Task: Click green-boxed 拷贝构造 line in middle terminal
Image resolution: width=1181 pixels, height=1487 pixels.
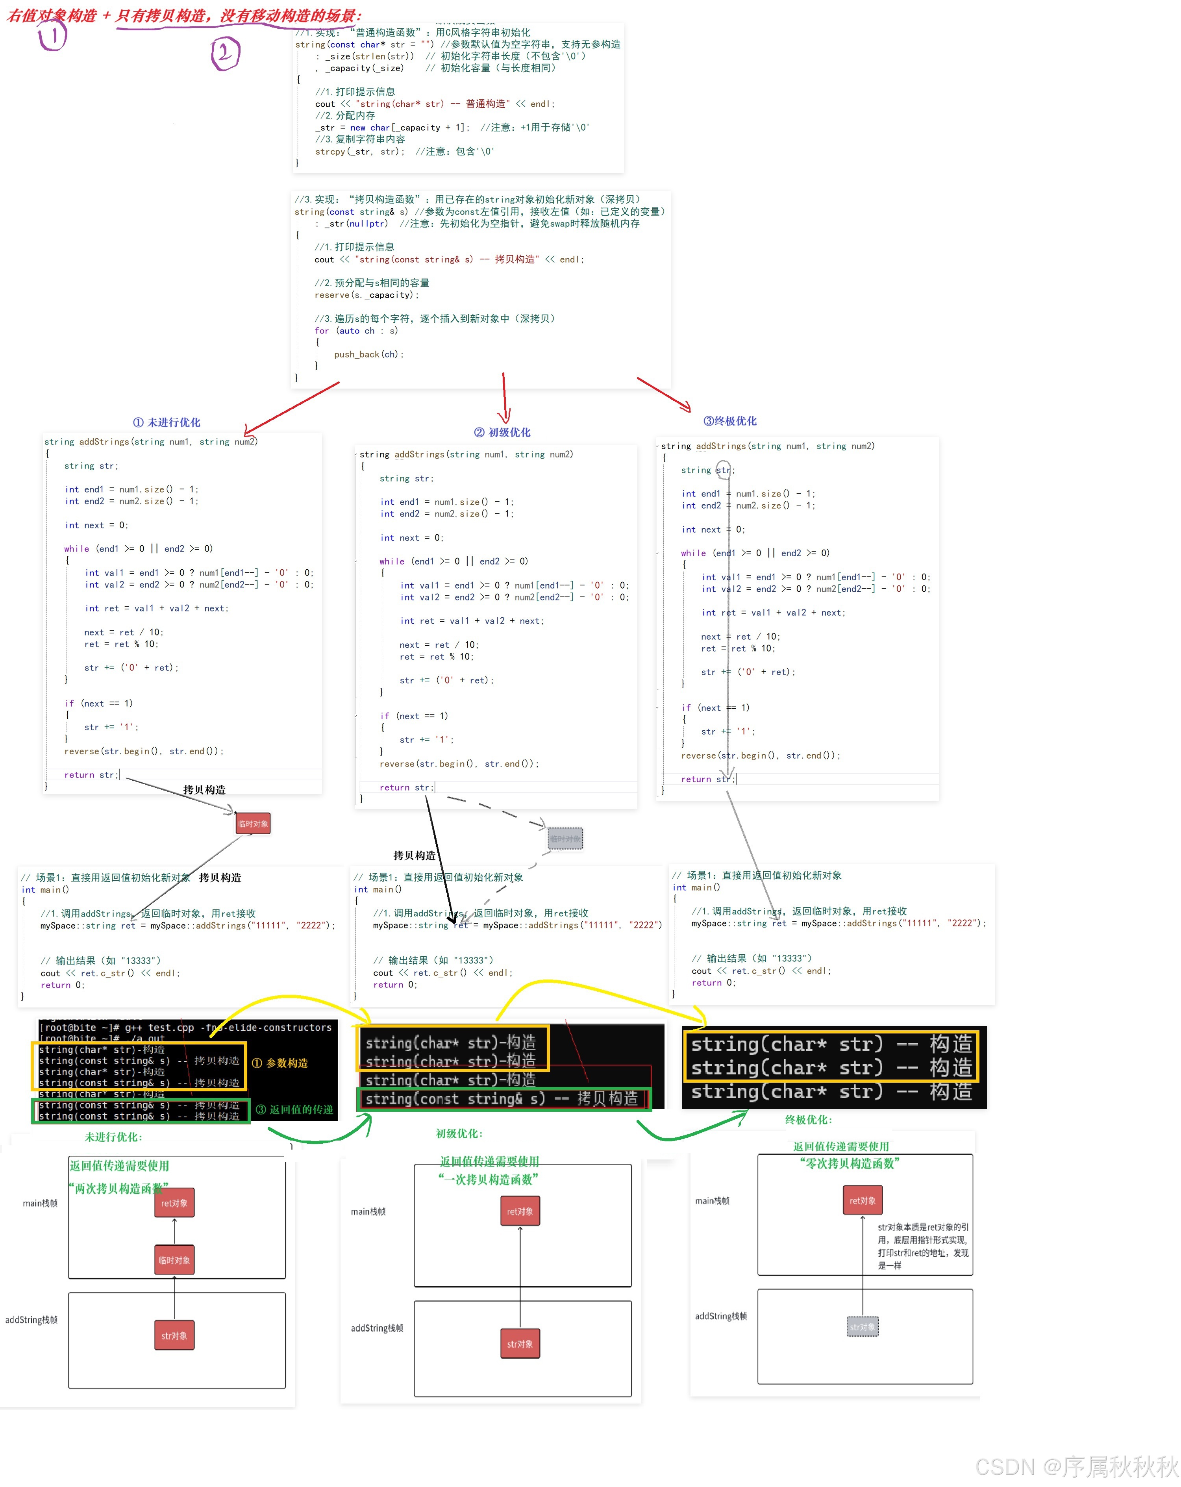Action: point(502,1099)
